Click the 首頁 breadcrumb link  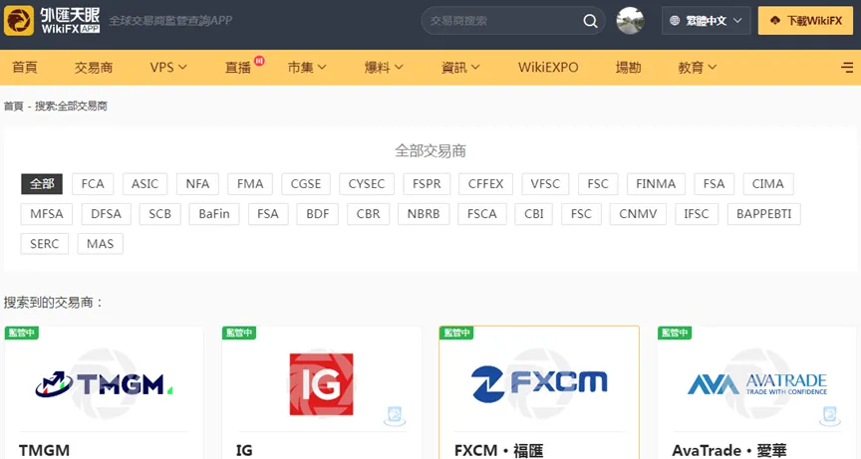click(14, 106)
